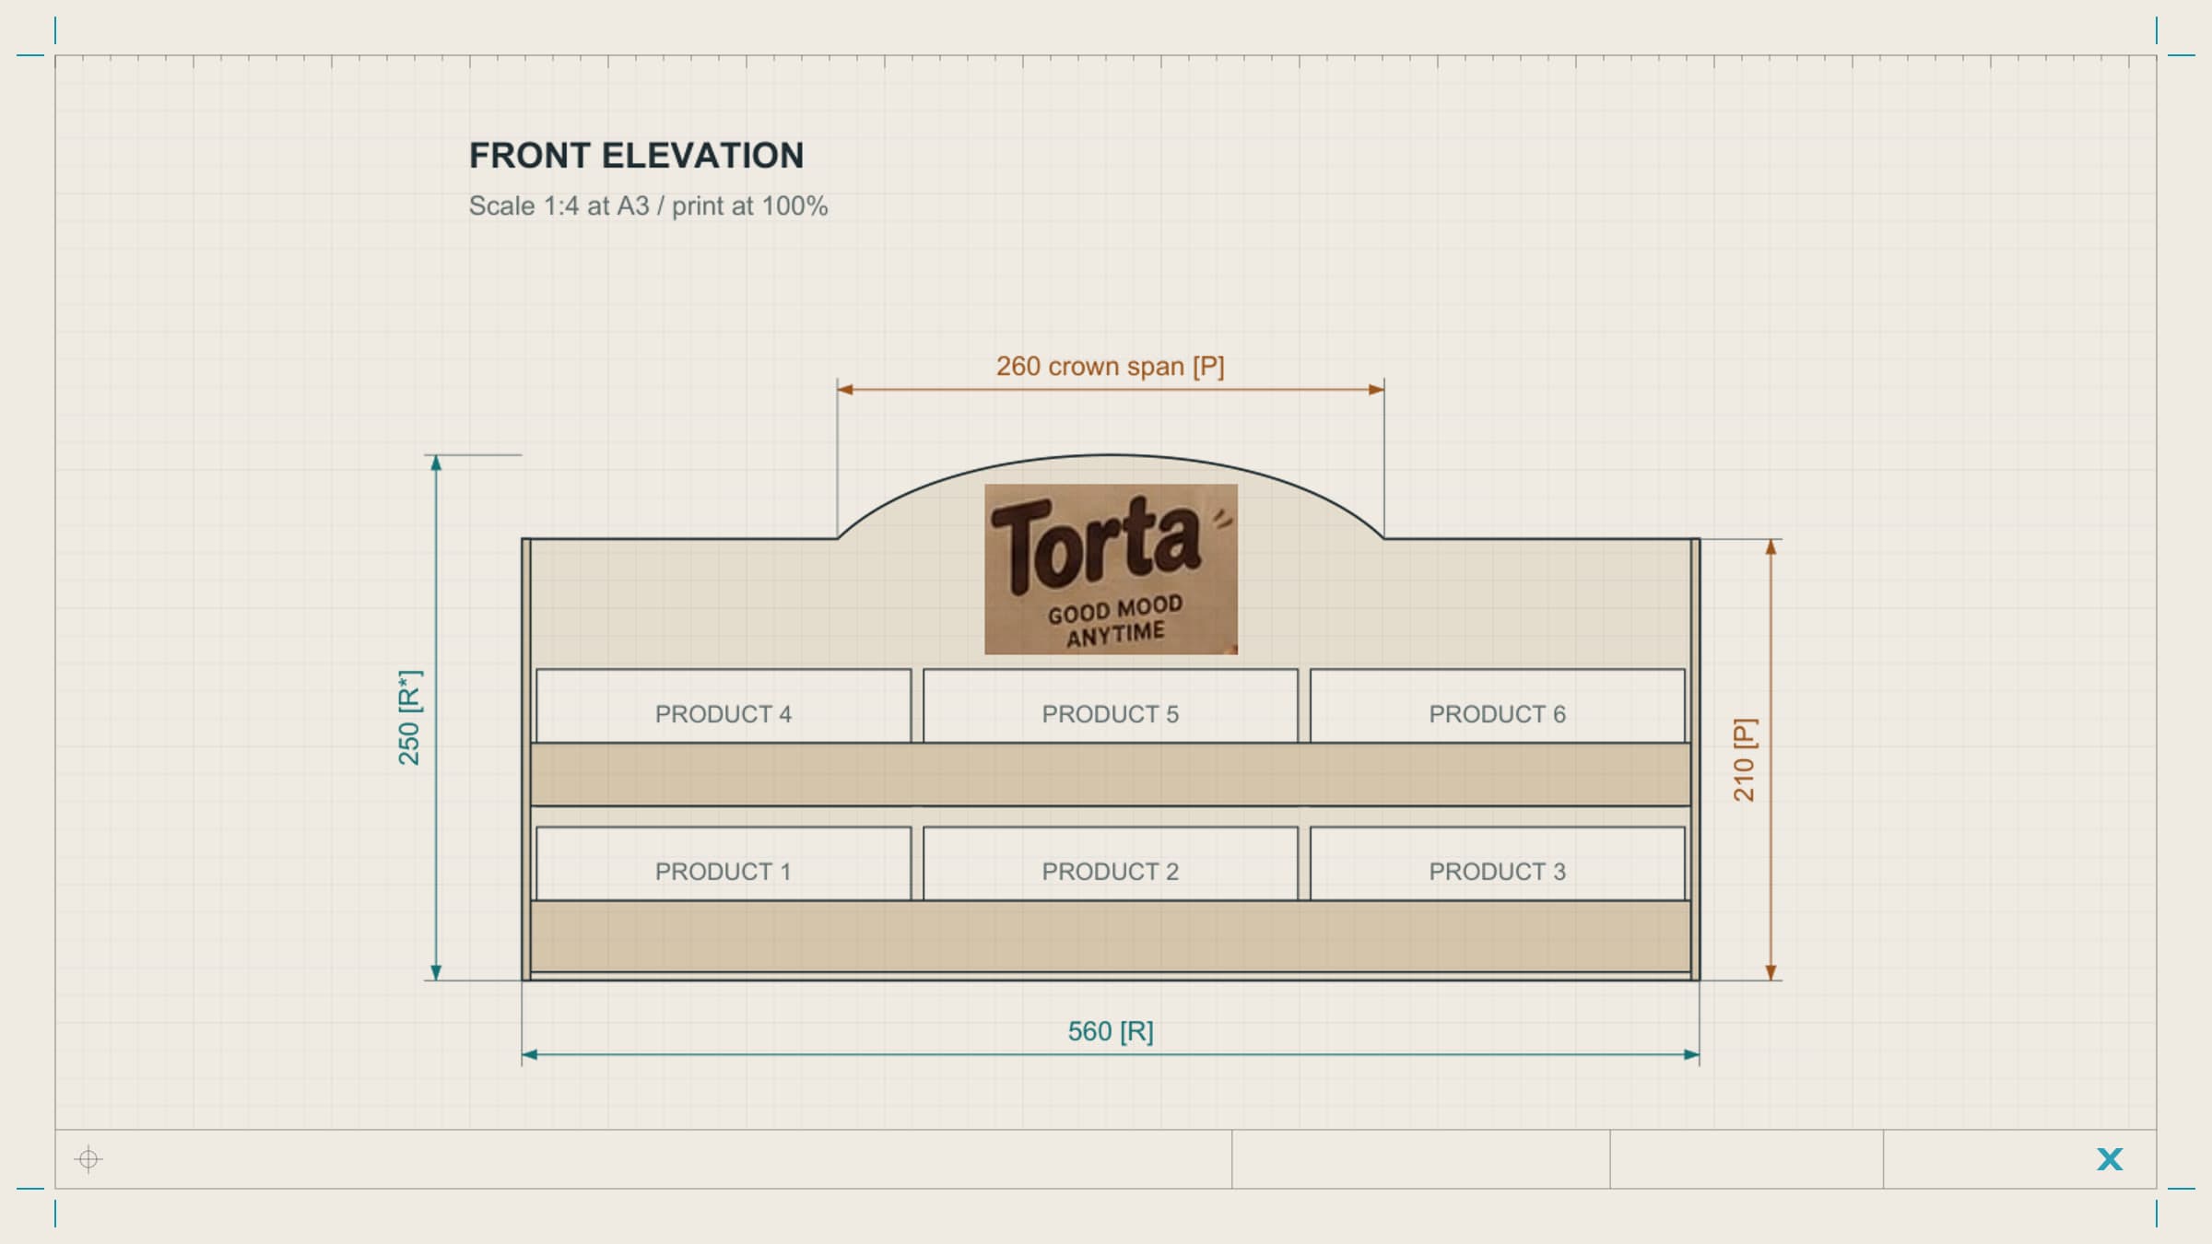
Task: Select the '560 [R]' width dimension label
Action: pos(1110,1031)
